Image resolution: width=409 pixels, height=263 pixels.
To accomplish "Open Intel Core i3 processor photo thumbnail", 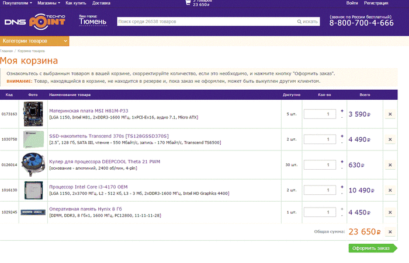I will [33, 190].
